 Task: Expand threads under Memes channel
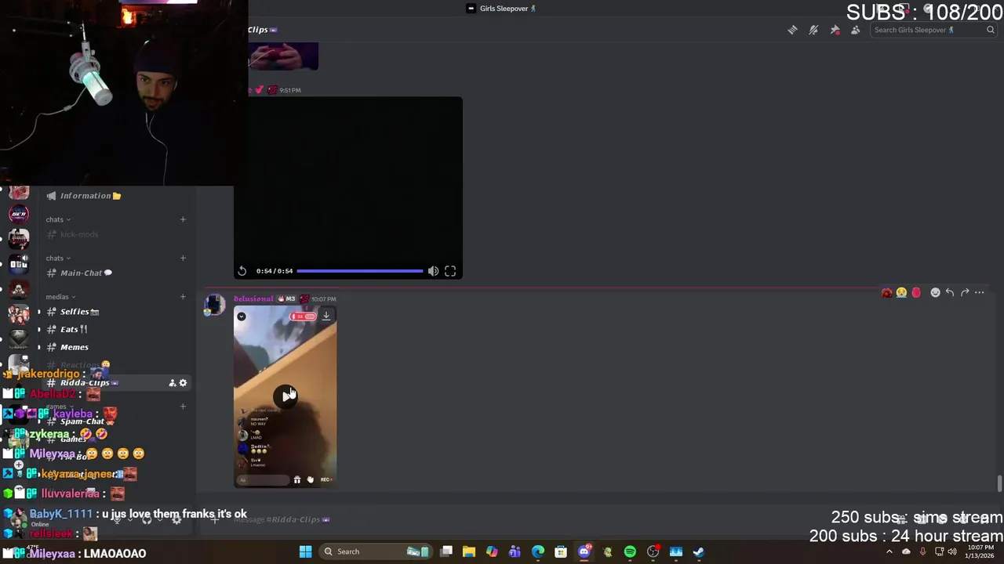pos(38,347)
